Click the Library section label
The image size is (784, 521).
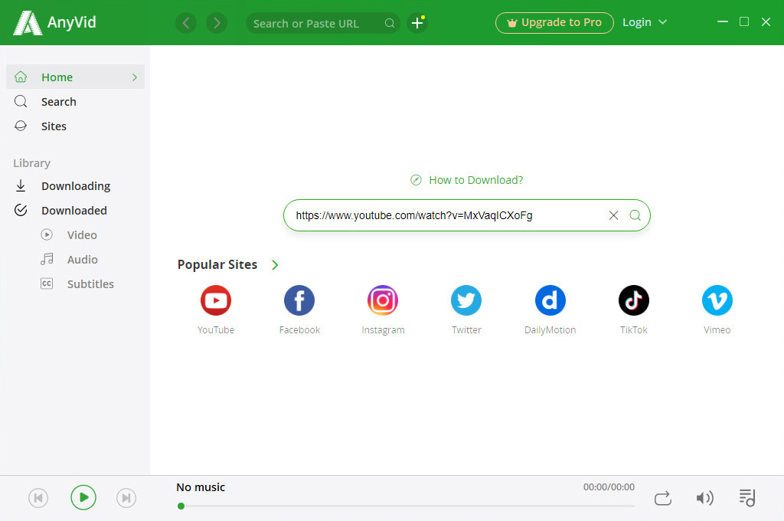click(31, 163)
